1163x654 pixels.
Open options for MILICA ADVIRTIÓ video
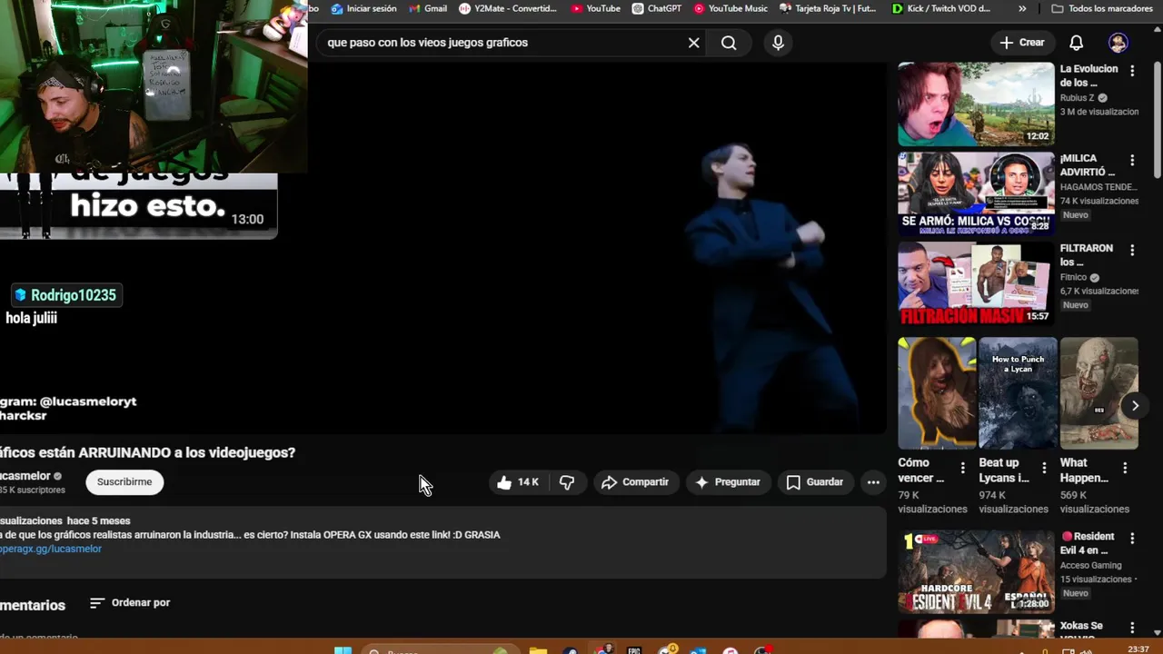click(1132, 160)
